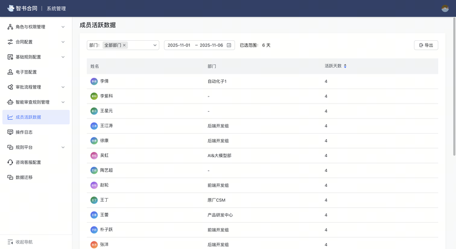Open 数据迁移 menu item
456x249 pixels.
[36, 178]
